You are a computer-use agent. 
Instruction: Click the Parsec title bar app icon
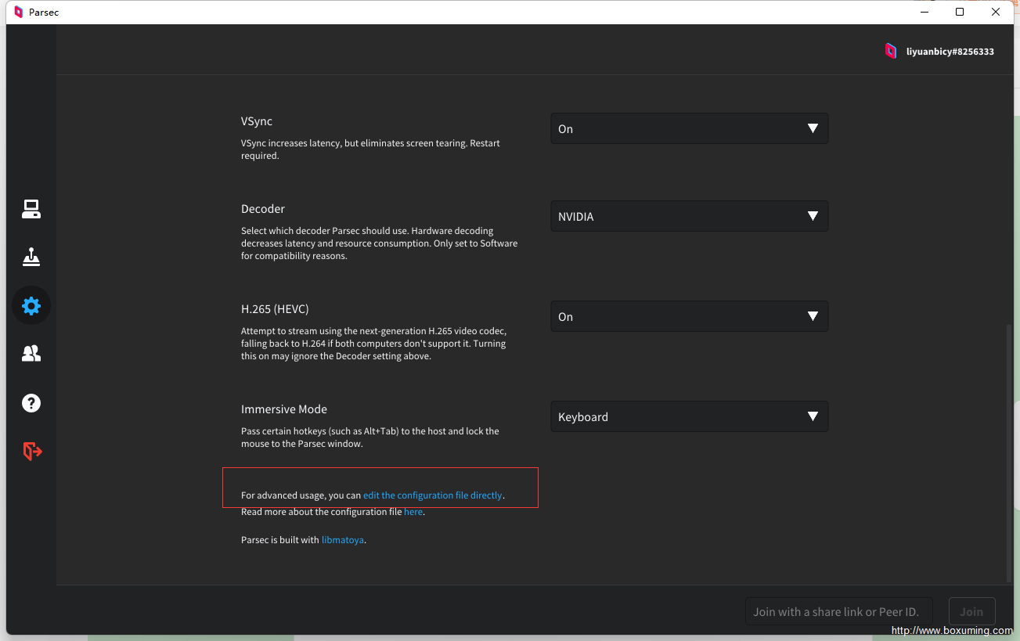pos(19,12)
